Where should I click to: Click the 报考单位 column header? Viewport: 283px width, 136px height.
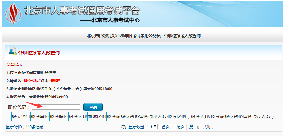point(40,116)
